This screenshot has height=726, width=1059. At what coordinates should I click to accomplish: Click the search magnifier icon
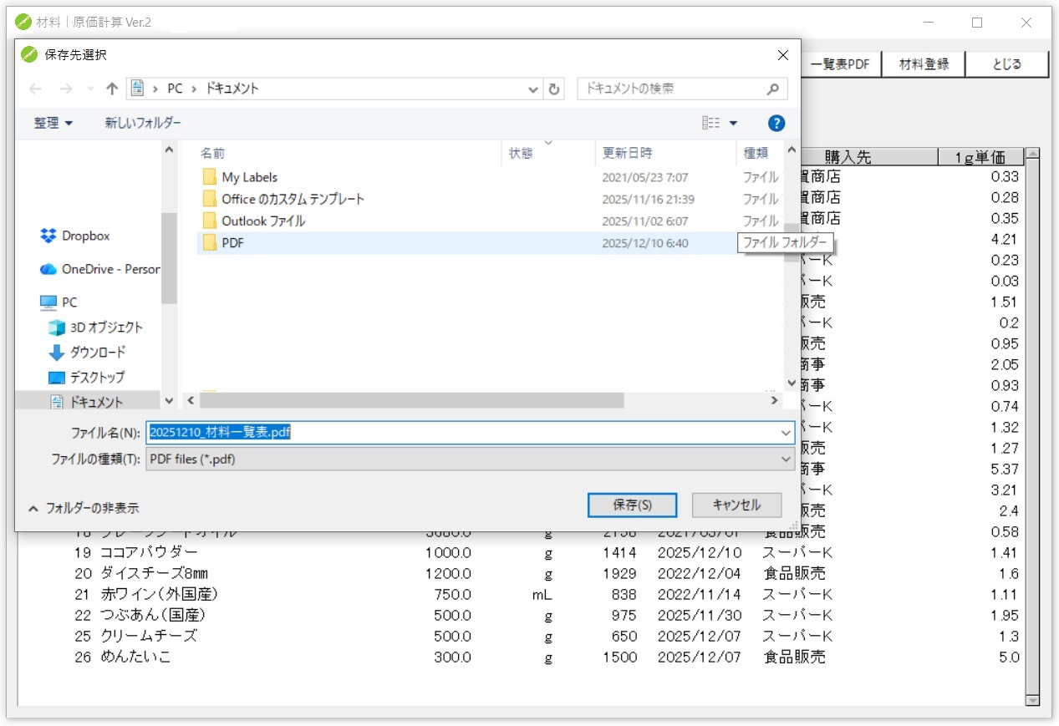click(x=773, y=89)
